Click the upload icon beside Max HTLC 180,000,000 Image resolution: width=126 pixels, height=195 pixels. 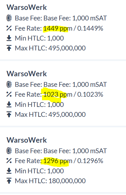coord(9,181)
